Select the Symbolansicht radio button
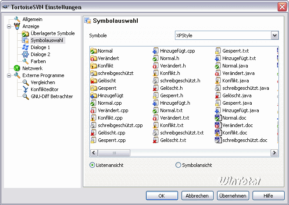The width and height of the screenshot is (289, 205). coord(178,165)
